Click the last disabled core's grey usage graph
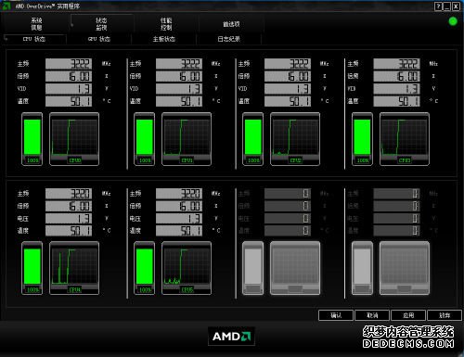 pos(405,268)
